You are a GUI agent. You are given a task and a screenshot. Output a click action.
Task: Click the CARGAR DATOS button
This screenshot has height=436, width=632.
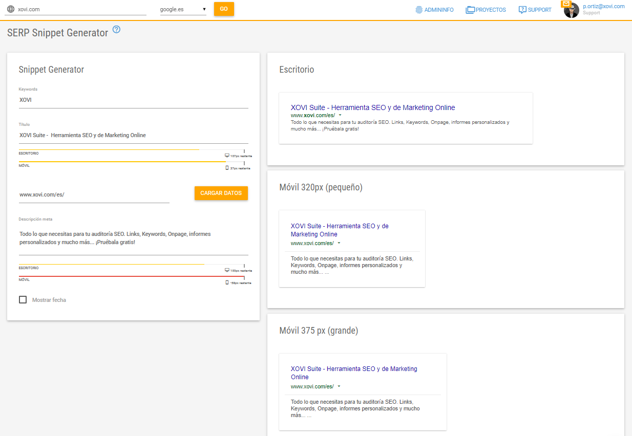[x=221, y=193]
